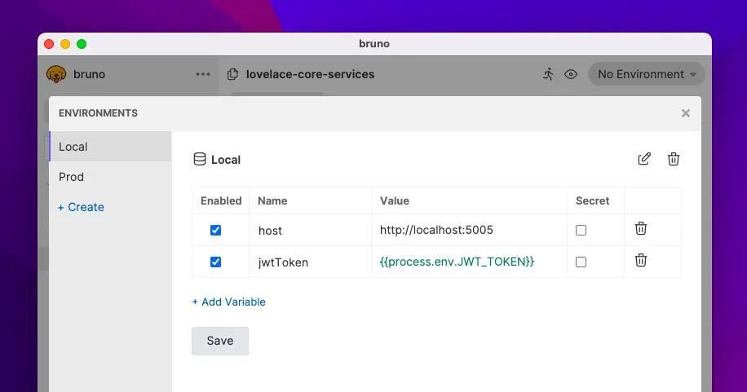Click the host name field
747x392 pixels.
[310, 231]
